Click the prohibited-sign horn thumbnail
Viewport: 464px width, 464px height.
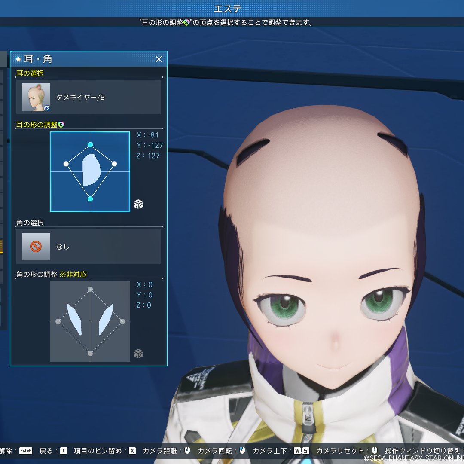point(36,247)
